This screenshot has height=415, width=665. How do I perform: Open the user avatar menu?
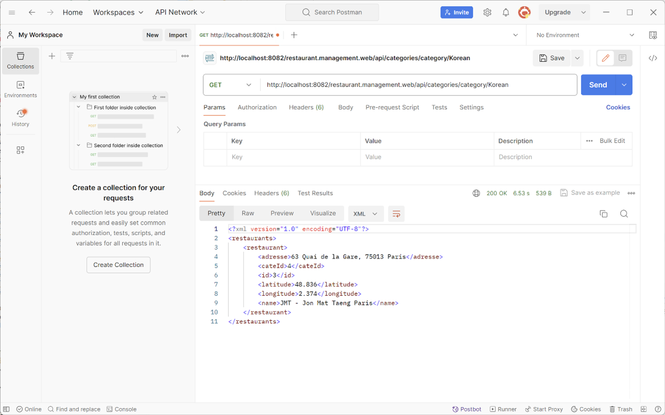pos(524,12)
